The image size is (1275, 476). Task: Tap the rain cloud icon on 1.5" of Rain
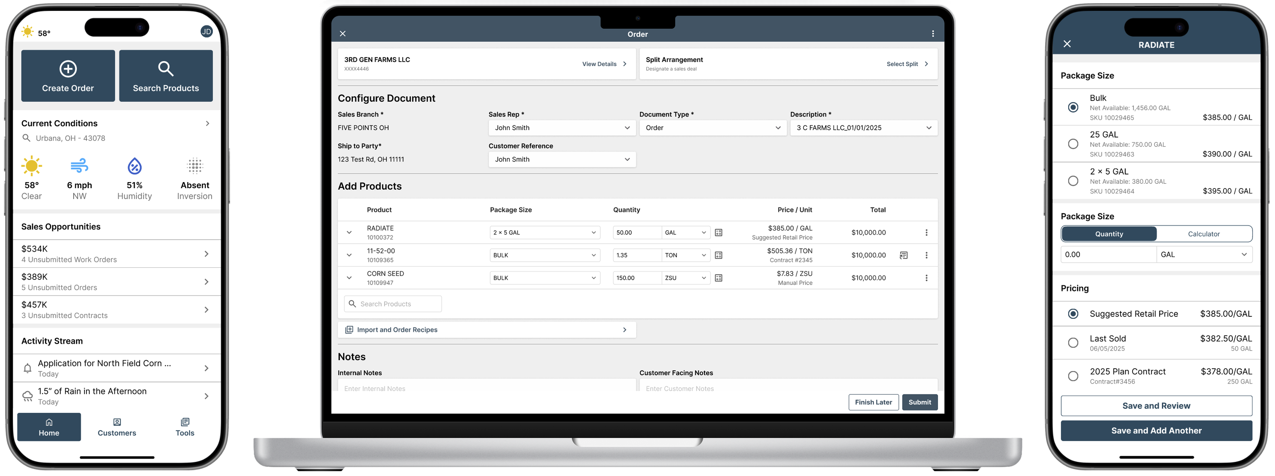coord(28,396)
